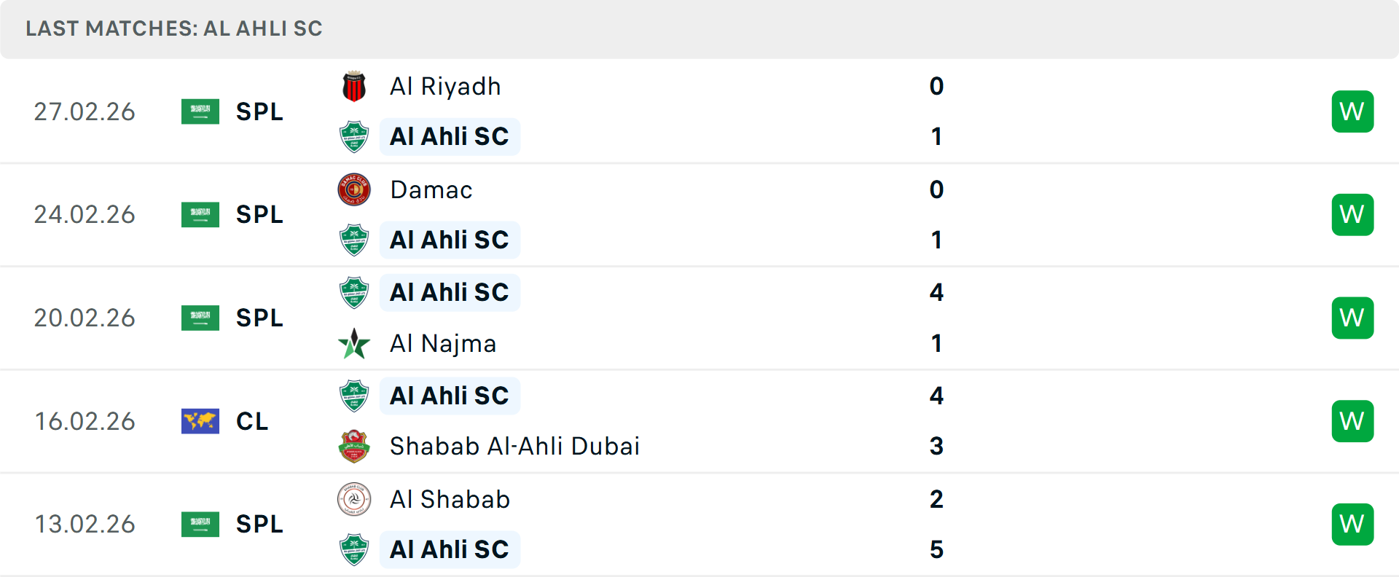The height and width of the screenshot is (577, 1399).
Task: Open the CL competition label
Action: [252, 421]
